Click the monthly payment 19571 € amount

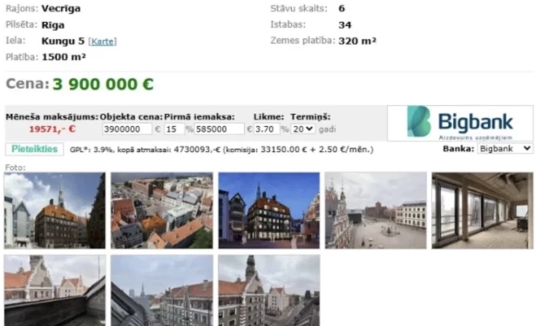[x=52, y=129]
